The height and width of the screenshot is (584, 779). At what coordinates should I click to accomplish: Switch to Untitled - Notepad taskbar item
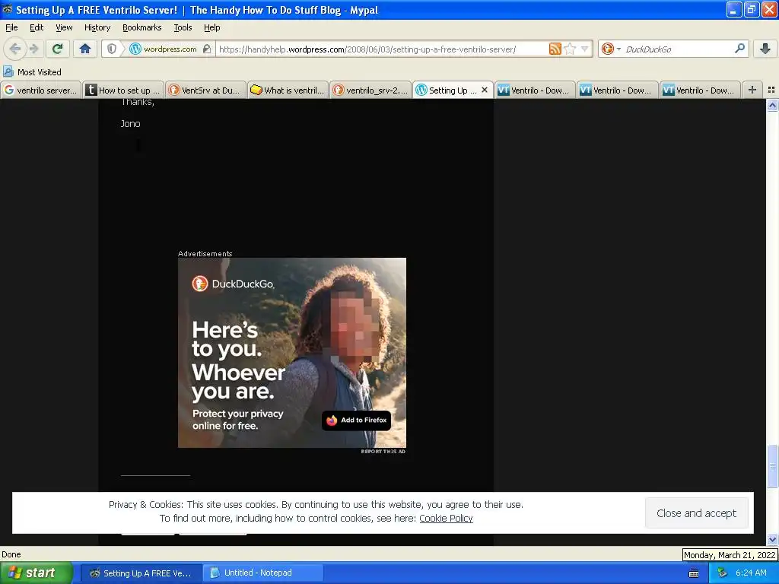(263, 573)
